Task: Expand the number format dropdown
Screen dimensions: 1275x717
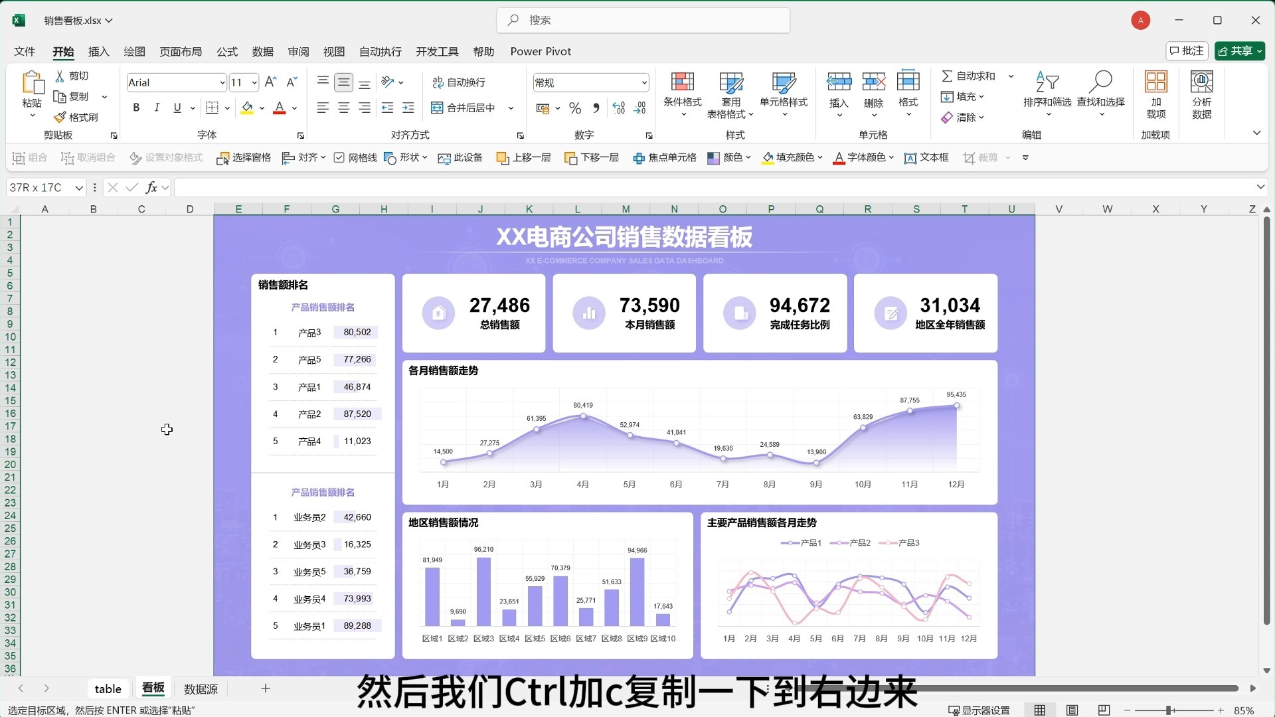Action: point(643,83)
